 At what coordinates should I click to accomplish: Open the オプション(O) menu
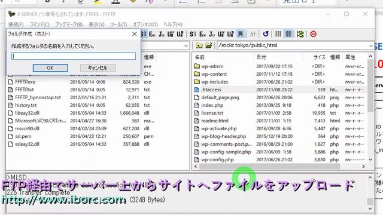pyautogui.click(x=145, y=24)
